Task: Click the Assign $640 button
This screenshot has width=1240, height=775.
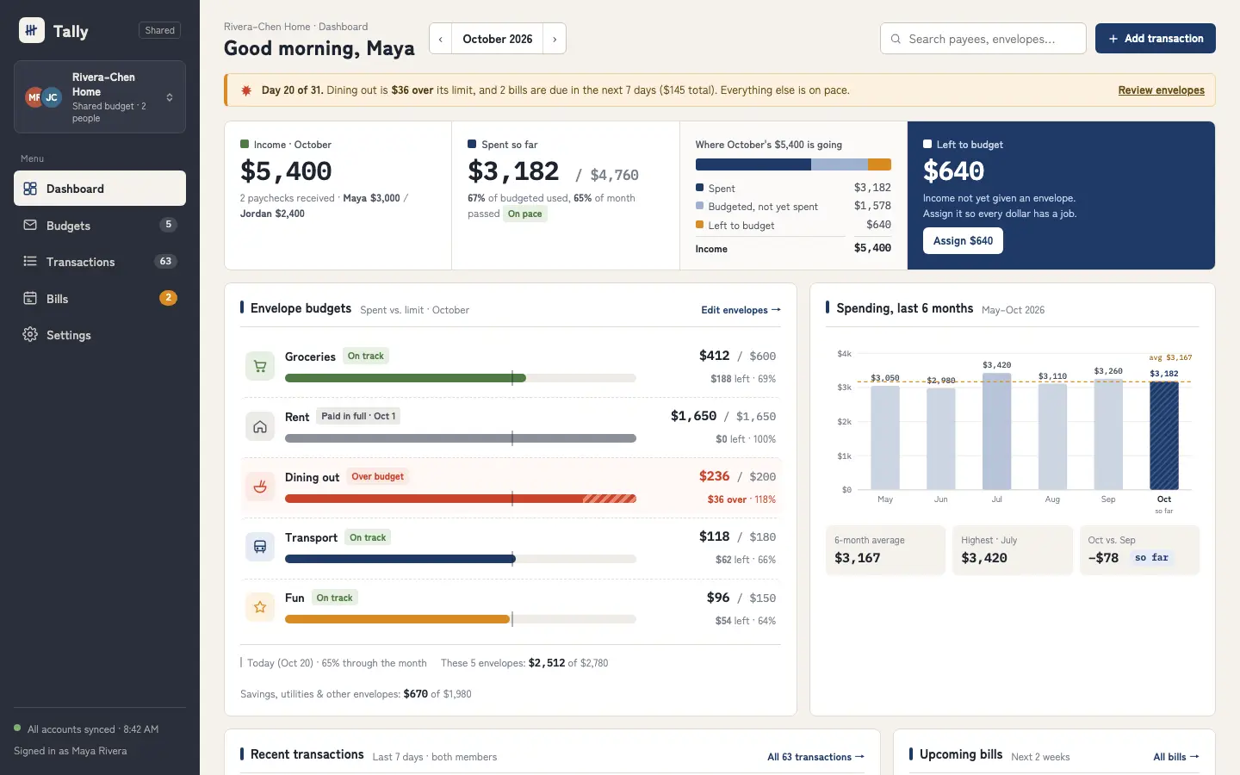Action: click(x=963, y=241)
